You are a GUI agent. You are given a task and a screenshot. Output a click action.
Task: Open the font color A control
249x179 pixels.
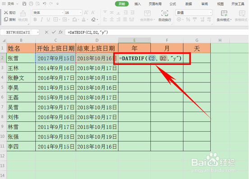(x=84, y=19)
